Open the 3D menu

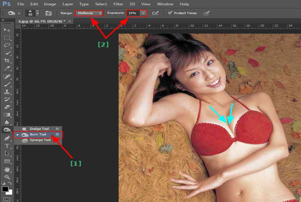click(132, 4)
